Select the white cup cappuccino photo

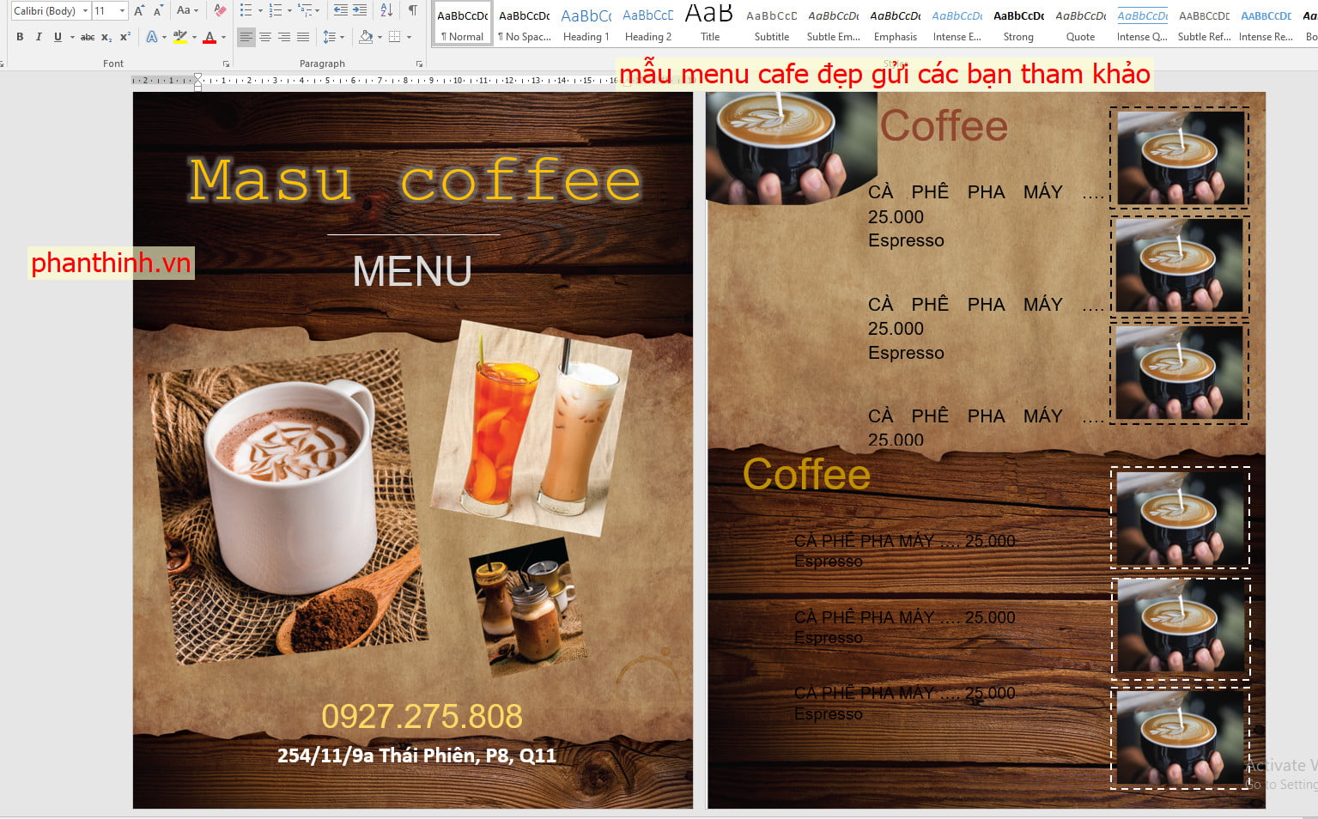(288, 505)
